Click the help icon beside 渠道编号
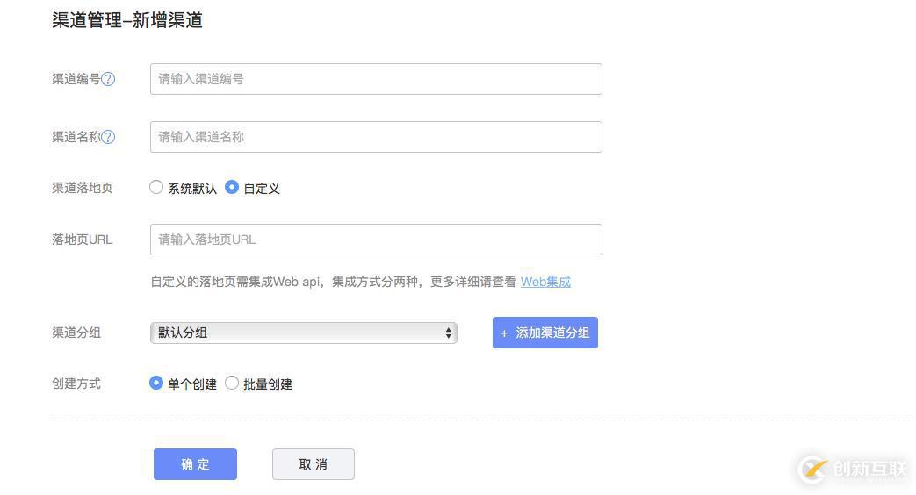Image resolution: width=916 pixels, height=495 pixels. click(108, 79)
